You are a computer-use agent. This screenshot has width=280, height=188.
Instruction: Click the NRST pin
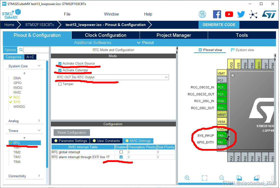(222, 115)
